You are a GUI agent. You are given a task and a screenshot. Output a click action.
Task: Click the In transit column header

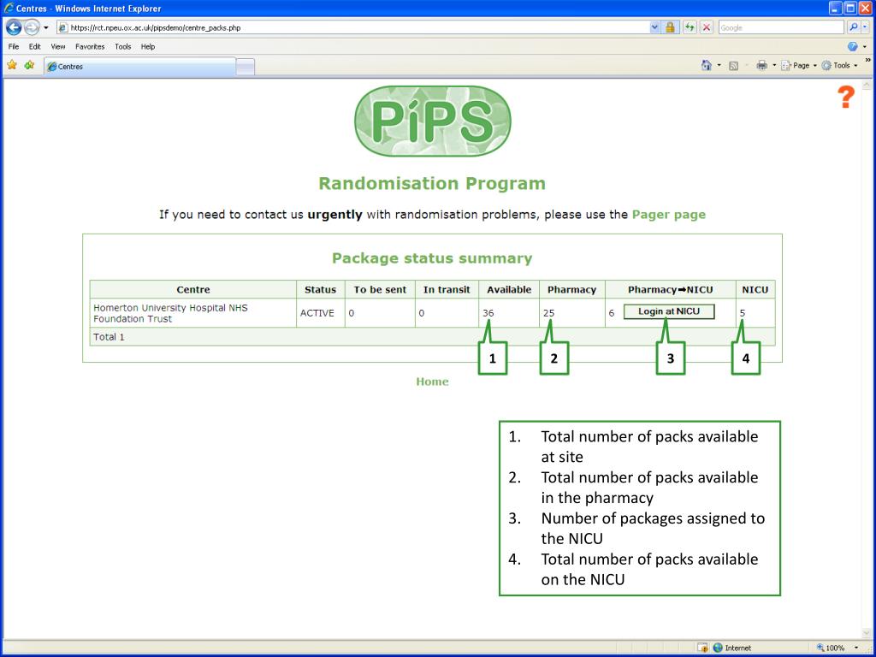click(x=447, y=289)
